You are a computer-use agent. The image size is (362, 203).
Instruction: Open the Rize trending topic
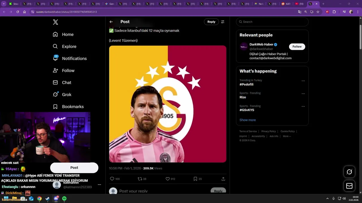243,97
